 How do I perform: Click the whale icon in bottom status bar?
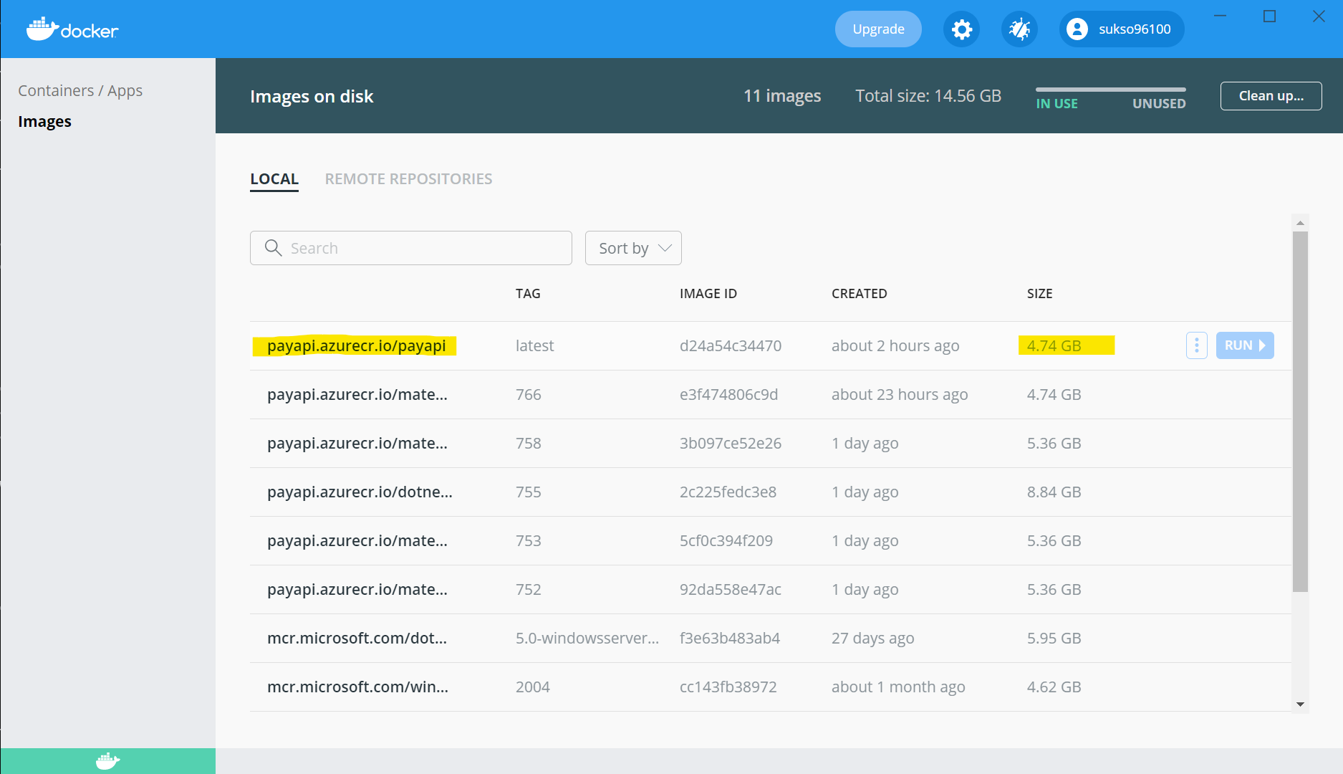point(107,760)
